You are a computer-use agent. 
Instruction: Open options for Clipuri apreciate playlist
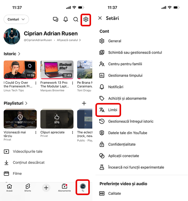[x=72, y=132]
